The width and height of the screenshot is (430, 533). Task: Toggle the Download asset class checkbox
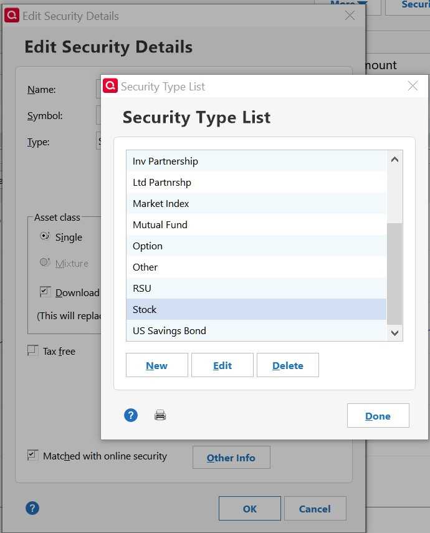click(45, 292)
